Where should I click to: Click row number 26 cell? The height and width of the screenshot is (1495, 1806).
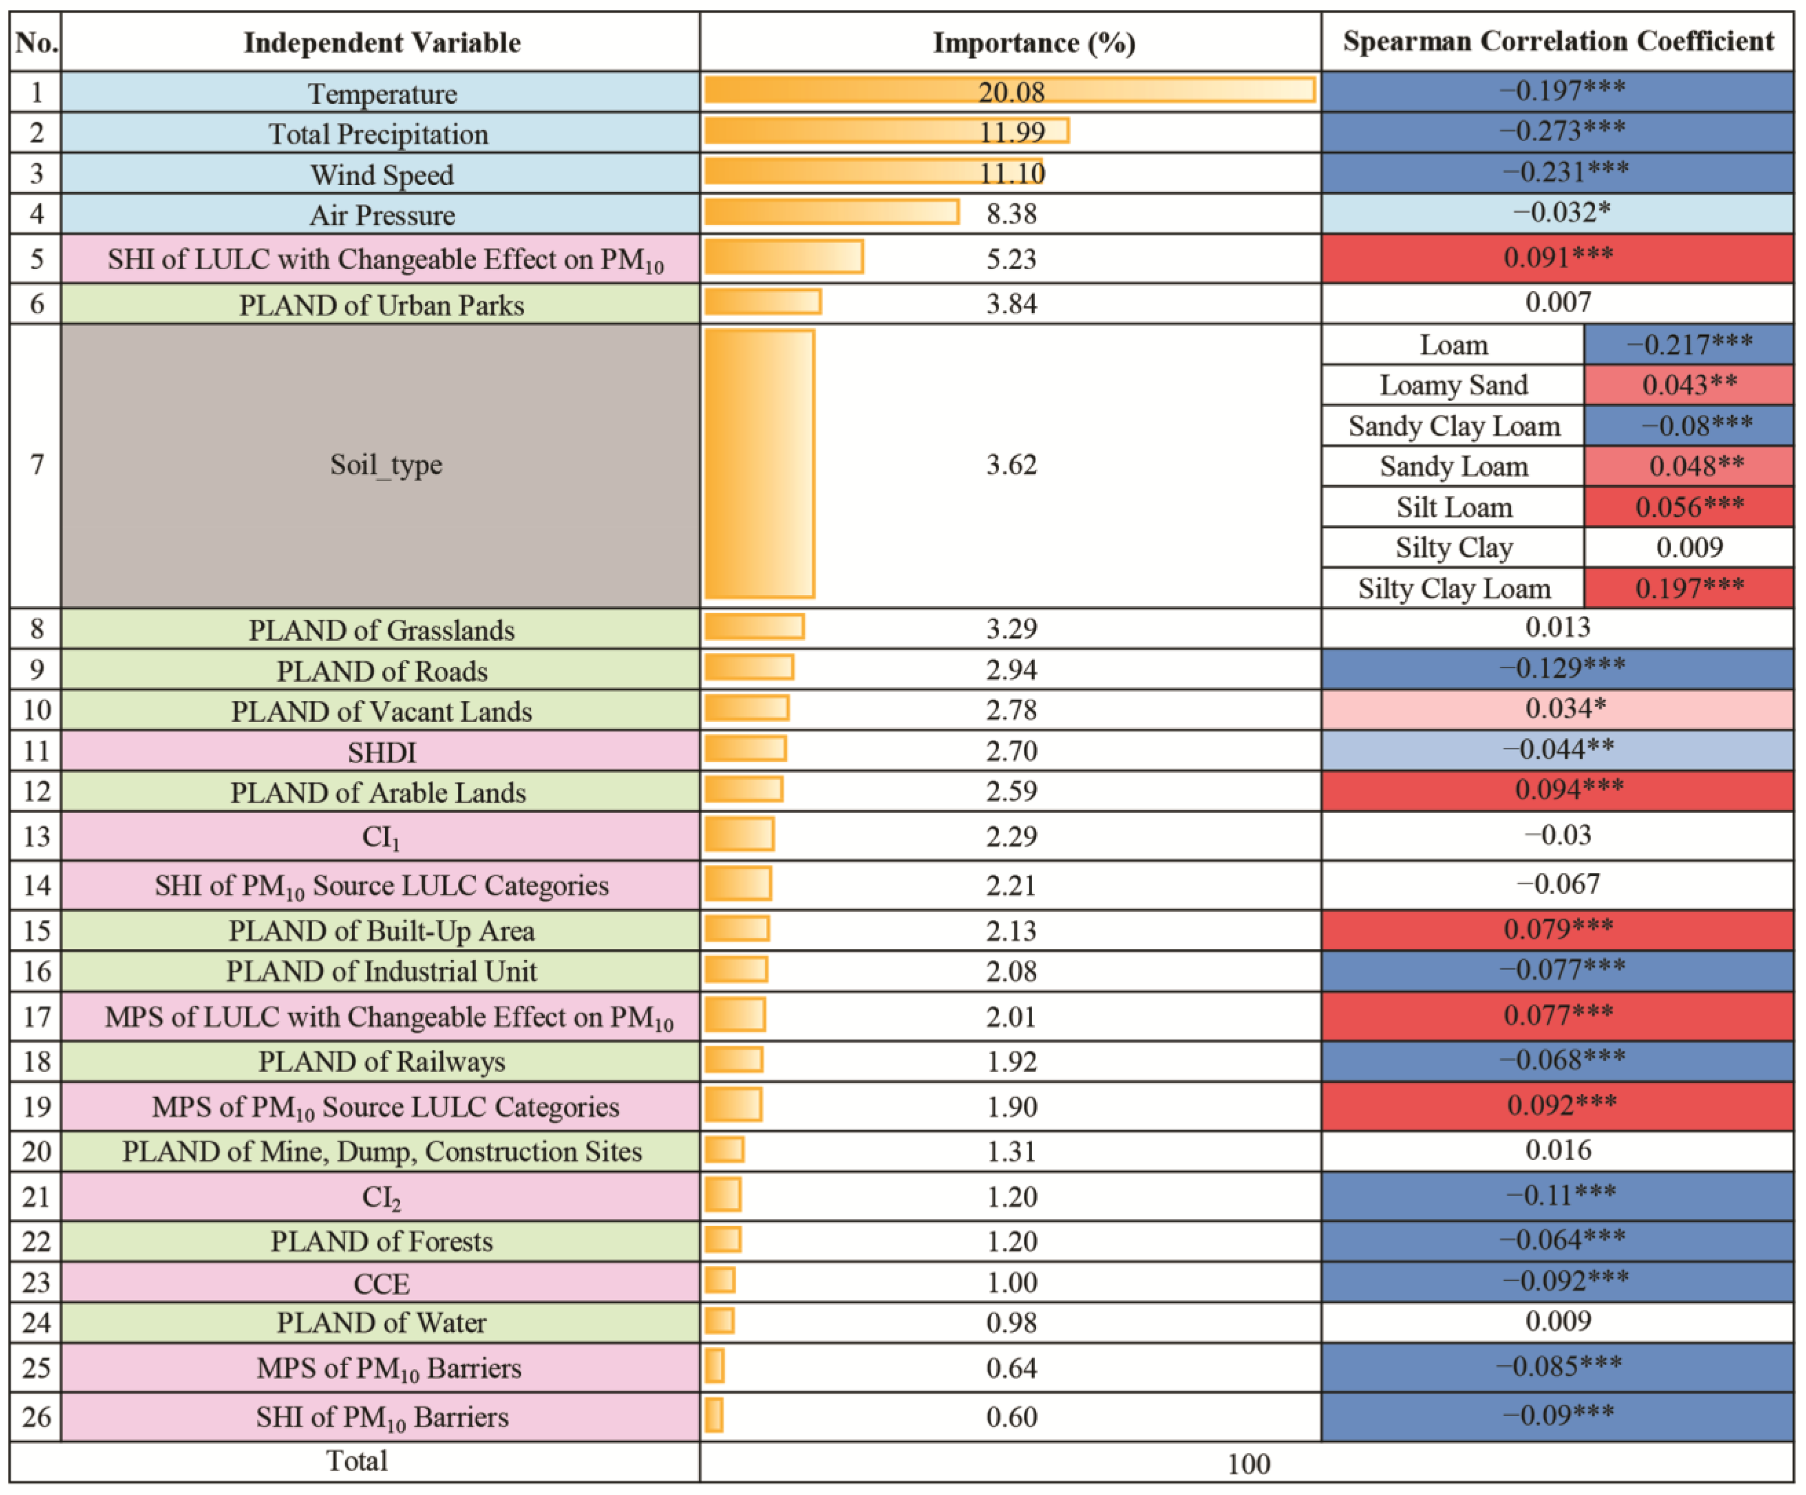click(36, 1417)
